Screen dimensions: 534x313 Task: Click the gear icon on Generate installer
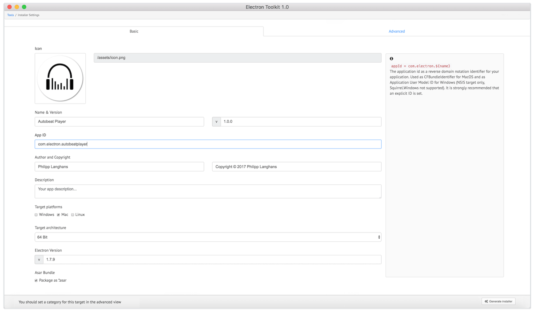pos(486,301)
